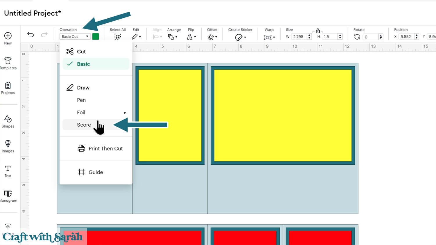Open the Basic Cut operation dropdown

pyautogui.click(x=75, y=36)
